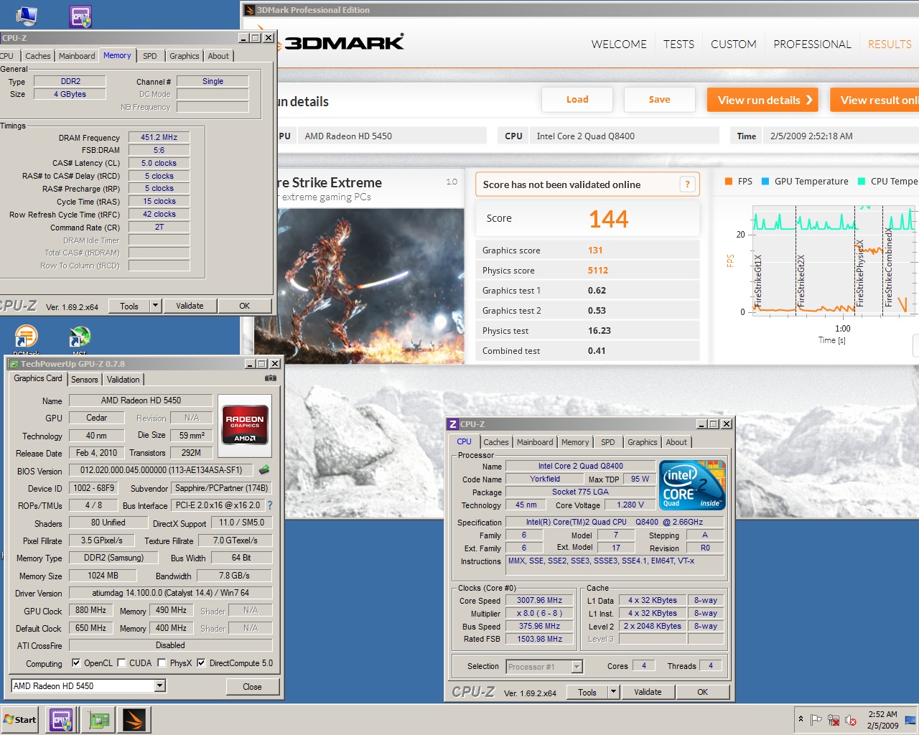Select the MSI desktop shortcut icon
The width and height of the screenshot is (919, 735).
click(80, 336)
